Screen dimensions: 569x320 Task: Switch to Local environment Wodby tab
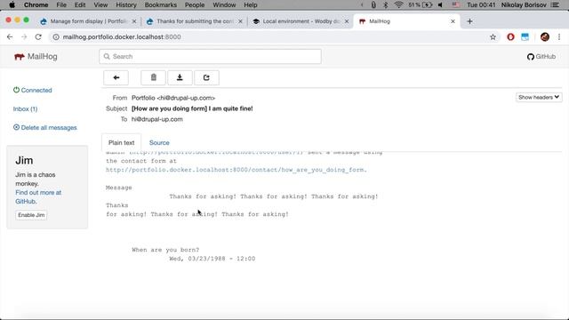pyautogui.click(x=301, y=21)
